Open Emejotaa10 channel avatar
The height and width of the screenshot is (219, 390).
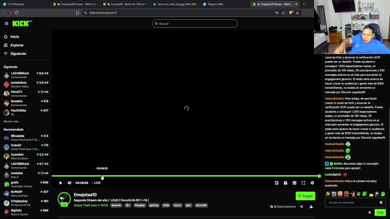[x=64, y=199]
